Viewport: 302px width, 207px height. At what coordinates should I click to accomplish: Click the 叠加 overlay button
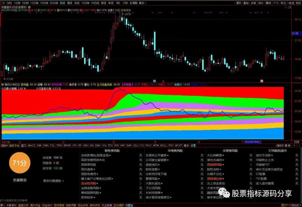246,3
